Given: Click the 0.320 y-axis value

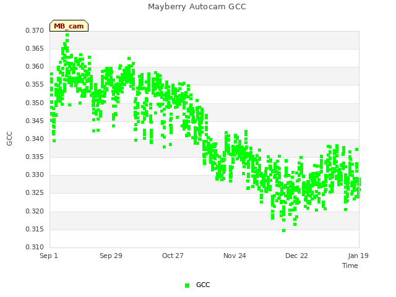Looking at the screenshot, I should 35,212.
